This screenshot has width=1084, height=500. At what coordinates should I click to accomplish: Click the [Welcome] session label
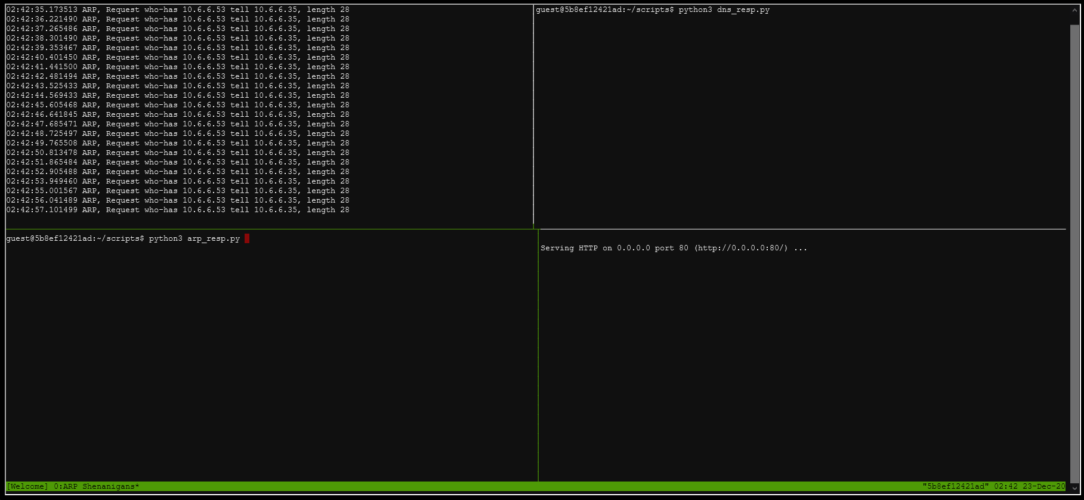27,486
